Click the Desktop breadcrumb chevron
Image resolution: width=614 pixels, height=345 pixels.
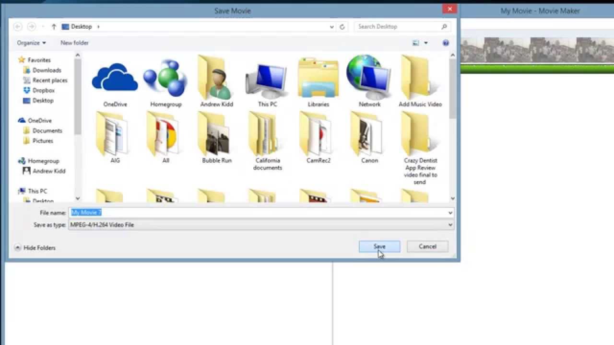[98, 27]
